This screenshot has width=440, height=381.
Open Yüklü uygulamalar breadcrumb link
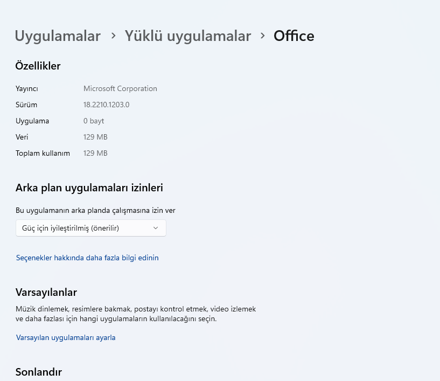(x=188, y=36)
